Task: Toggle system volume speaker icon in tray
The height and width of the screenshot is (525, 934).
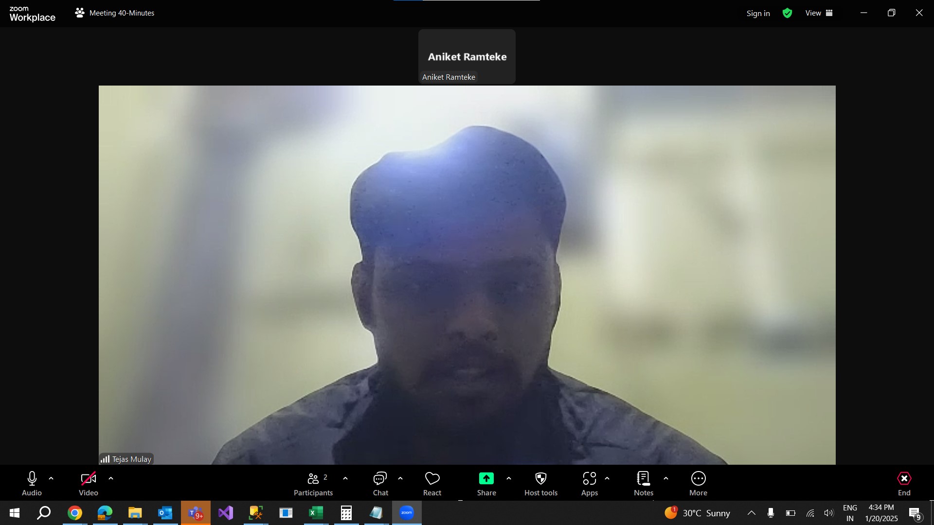Action: pos(828,513)
